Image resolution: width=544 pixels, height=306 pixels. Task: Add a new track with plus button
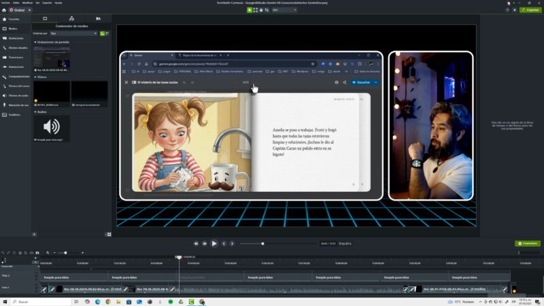(x=35, y=258)
